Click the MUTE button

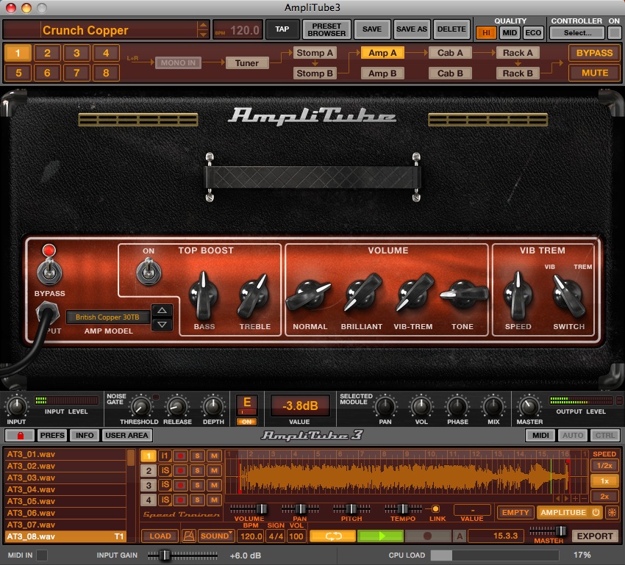click(594, 73)
